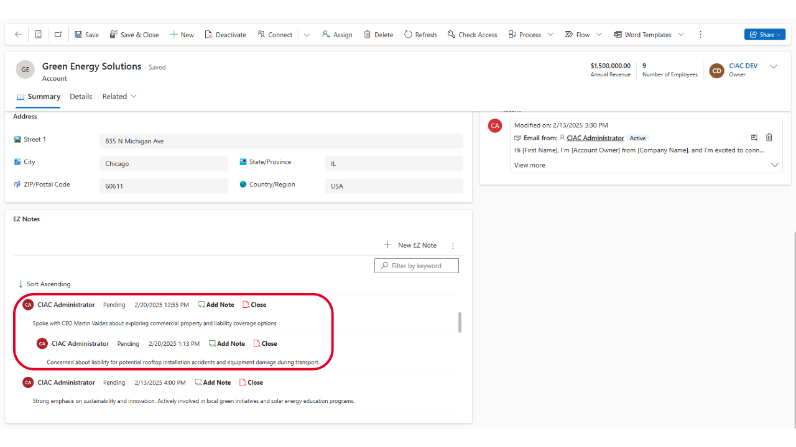Click the Deactivate command
796x447 pixels.
225,35
